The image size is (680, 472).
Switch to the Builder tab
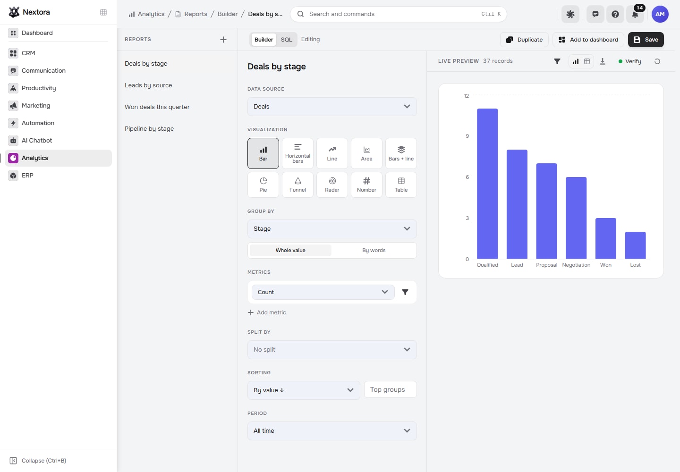click(x=263, y=40)
